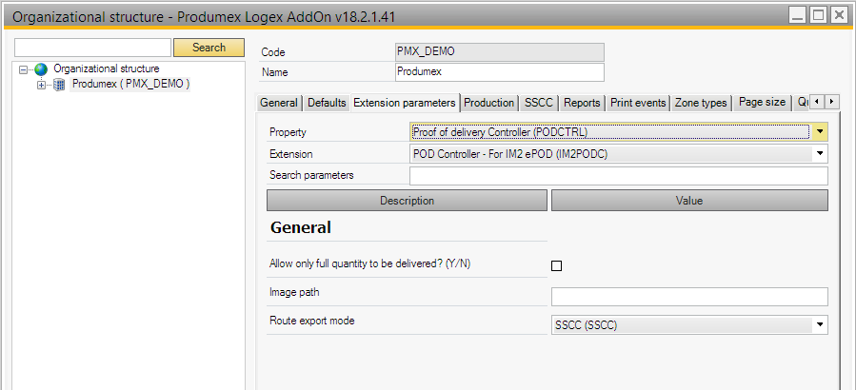Click into the Image path field
Viewport: 856px width, 390px height.
tap(688, 297)
